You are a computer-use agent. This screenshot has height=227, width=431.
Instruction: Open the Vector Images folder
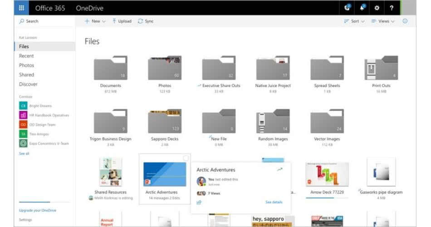(327, 121)
